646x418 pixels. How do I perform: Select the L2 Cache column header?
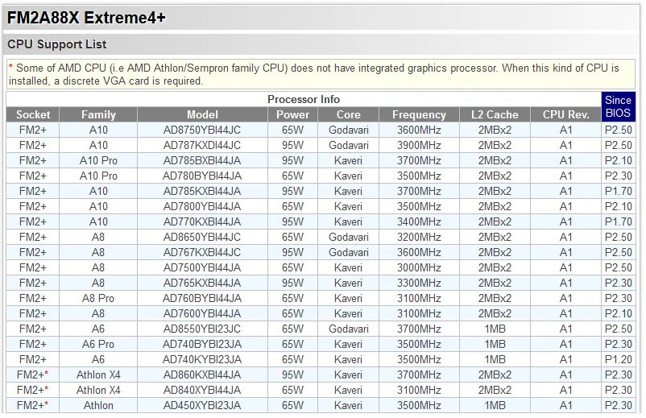point(495,114)
